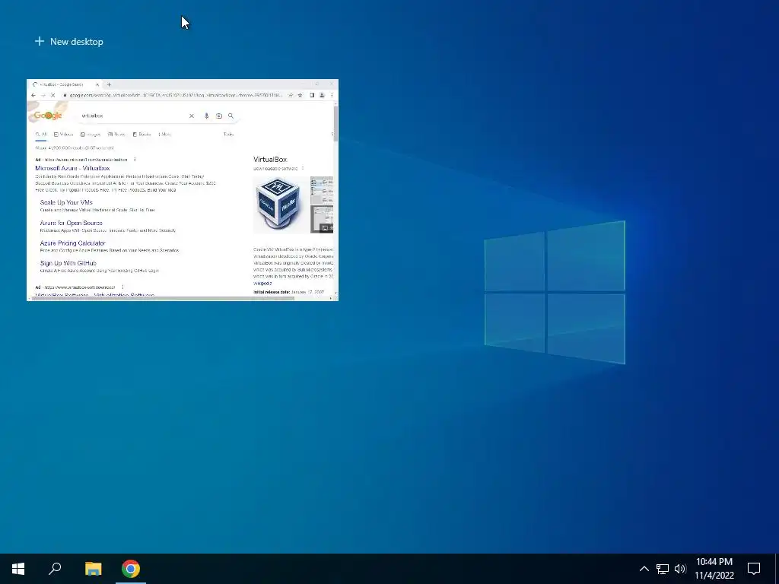Open knowledge panel three-dot options

303,169
